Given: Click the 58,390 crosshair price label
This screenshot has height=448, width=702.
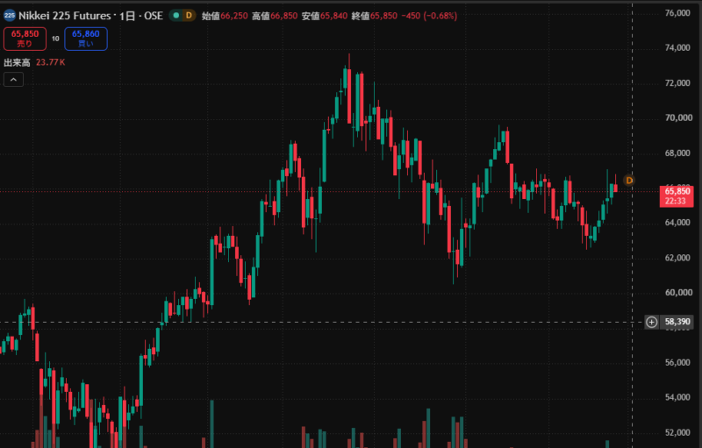Looking at the screenshot, I should [x=677, y=322].
